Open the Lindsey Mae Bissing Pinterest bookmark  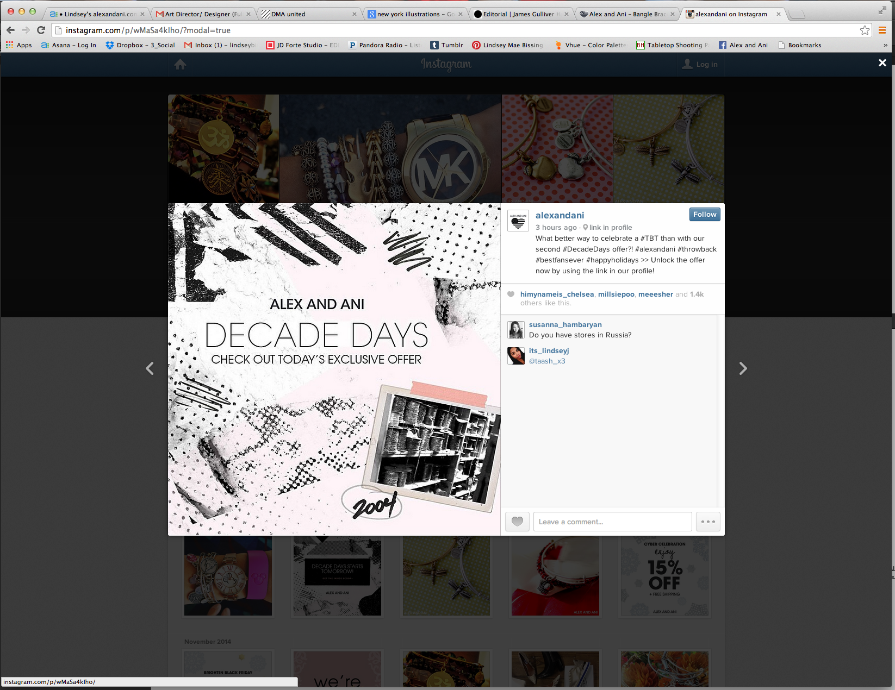point(508,45)
